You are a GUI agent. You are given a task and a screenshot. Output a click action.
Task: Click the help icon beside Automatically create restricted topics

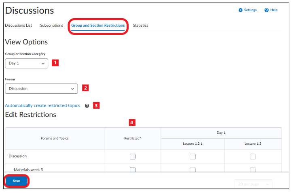pos(87,106)
